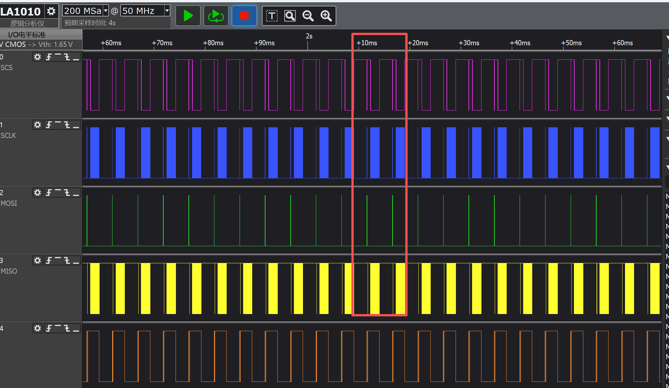
Task: Set low level trigger on MOSI channel
Action: tap(76, 193)
